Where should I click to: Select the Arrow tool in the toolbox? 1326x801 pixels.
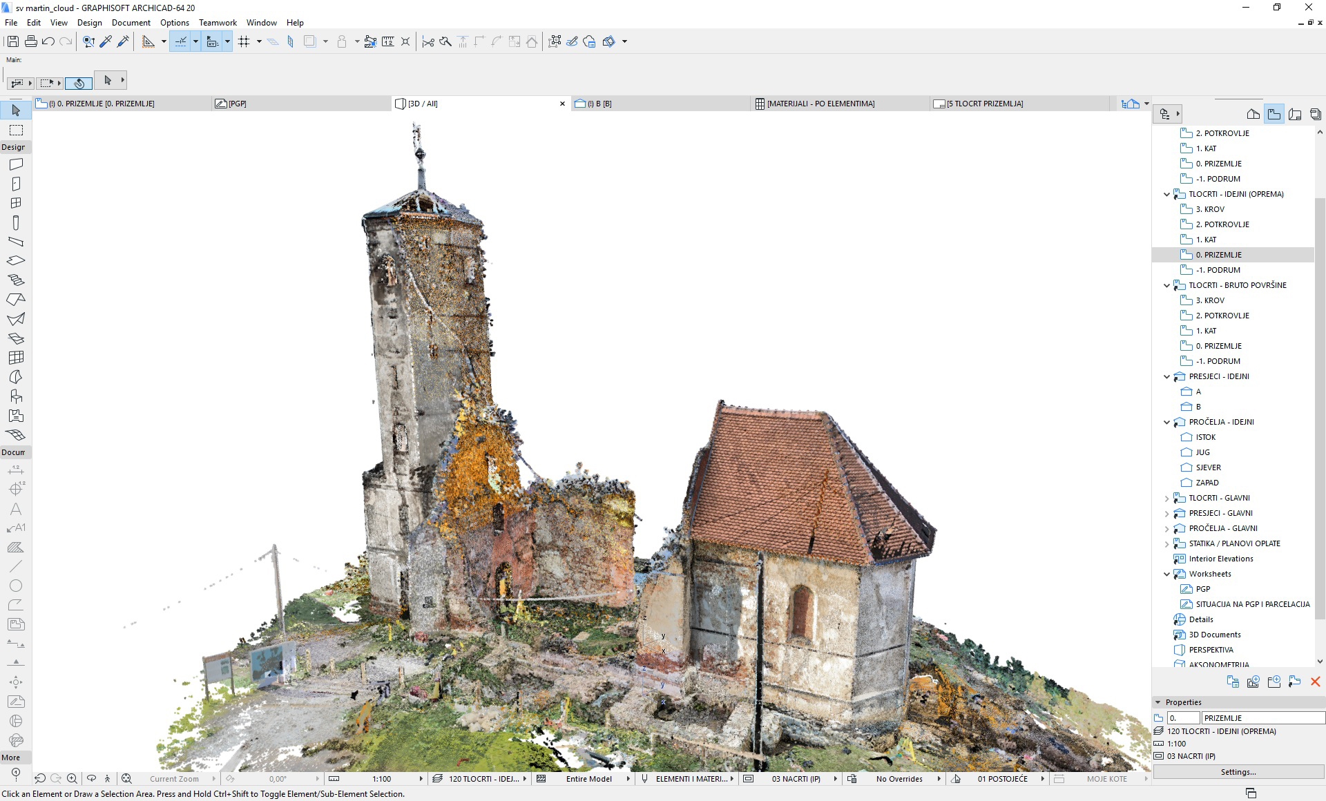pyautogui.click(x=16, y=110)
